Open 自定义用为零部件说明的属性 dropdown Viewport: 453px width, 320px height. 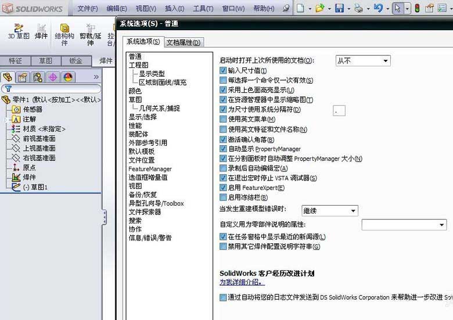[404, 224]
